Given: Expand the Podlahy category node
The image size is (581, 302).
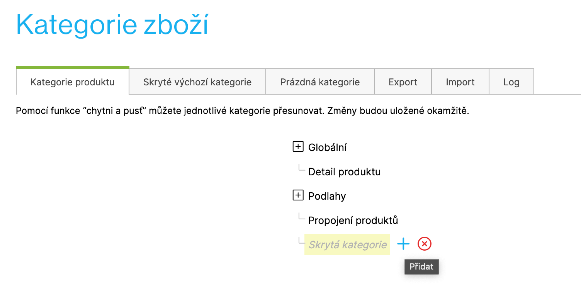Looking at the screenshot, I should pos(298,196).
